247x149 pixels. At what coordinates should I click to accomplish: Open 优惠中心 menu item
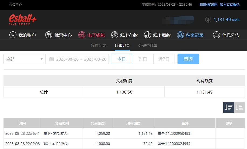click(x=58, y=35)
